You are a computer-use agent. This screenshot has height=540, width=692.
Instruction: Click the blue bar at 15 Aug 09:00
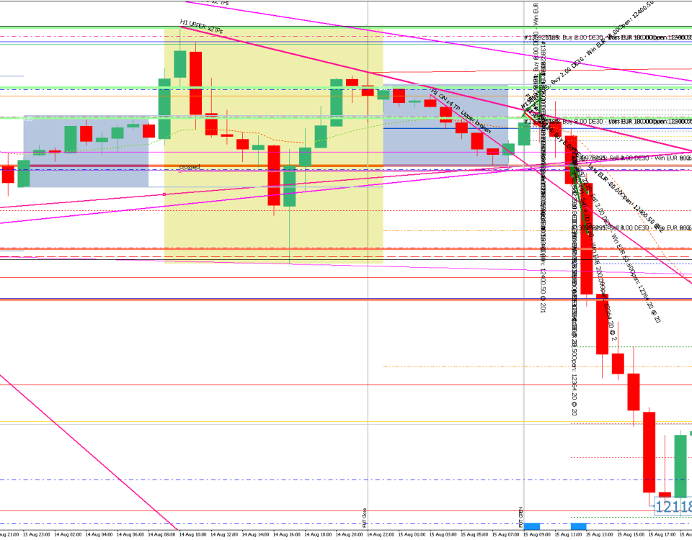[532, 526]
